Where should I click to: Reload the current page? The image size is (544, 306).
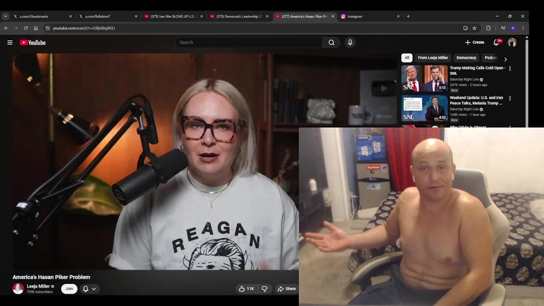(x=26, y=28)
